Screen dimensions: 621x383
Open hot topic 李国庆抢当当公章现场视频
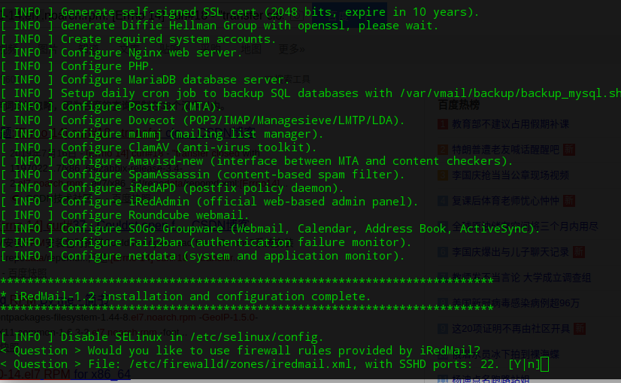point(510,175)
